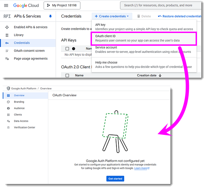Open the Branding section
The image size is (204, 187).
(19, 102)
